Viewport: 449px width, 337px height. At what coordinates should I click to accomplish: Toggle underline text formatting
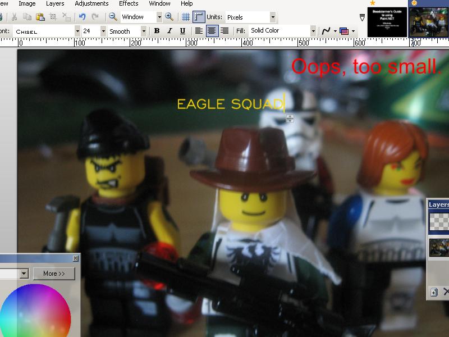[x=182, y=31]
